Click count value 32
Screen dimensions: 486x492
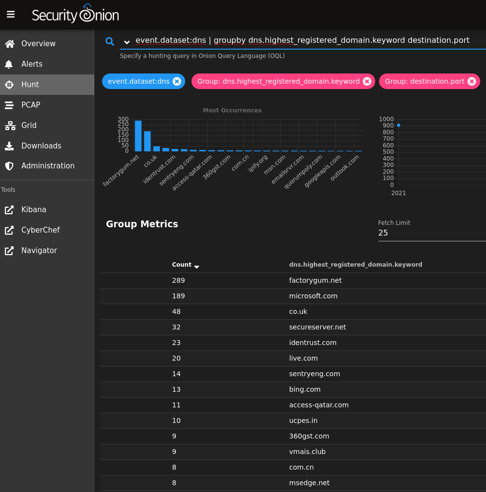(176, 327)
